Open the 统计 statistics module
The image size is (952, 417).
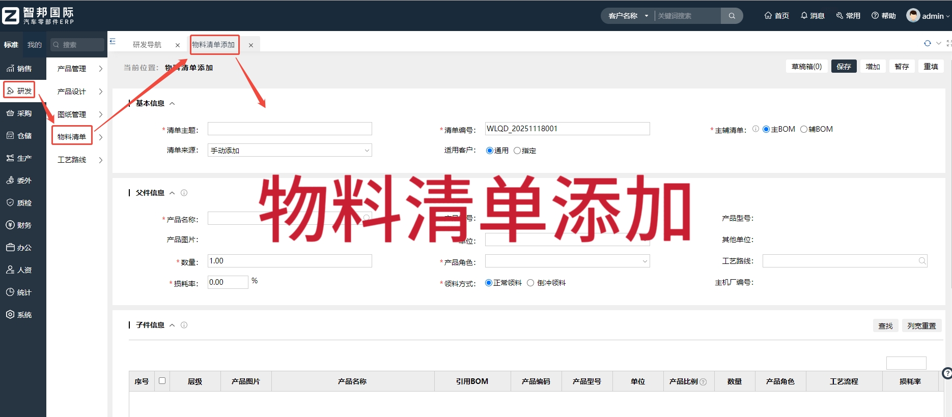click(x=19, y=292)
